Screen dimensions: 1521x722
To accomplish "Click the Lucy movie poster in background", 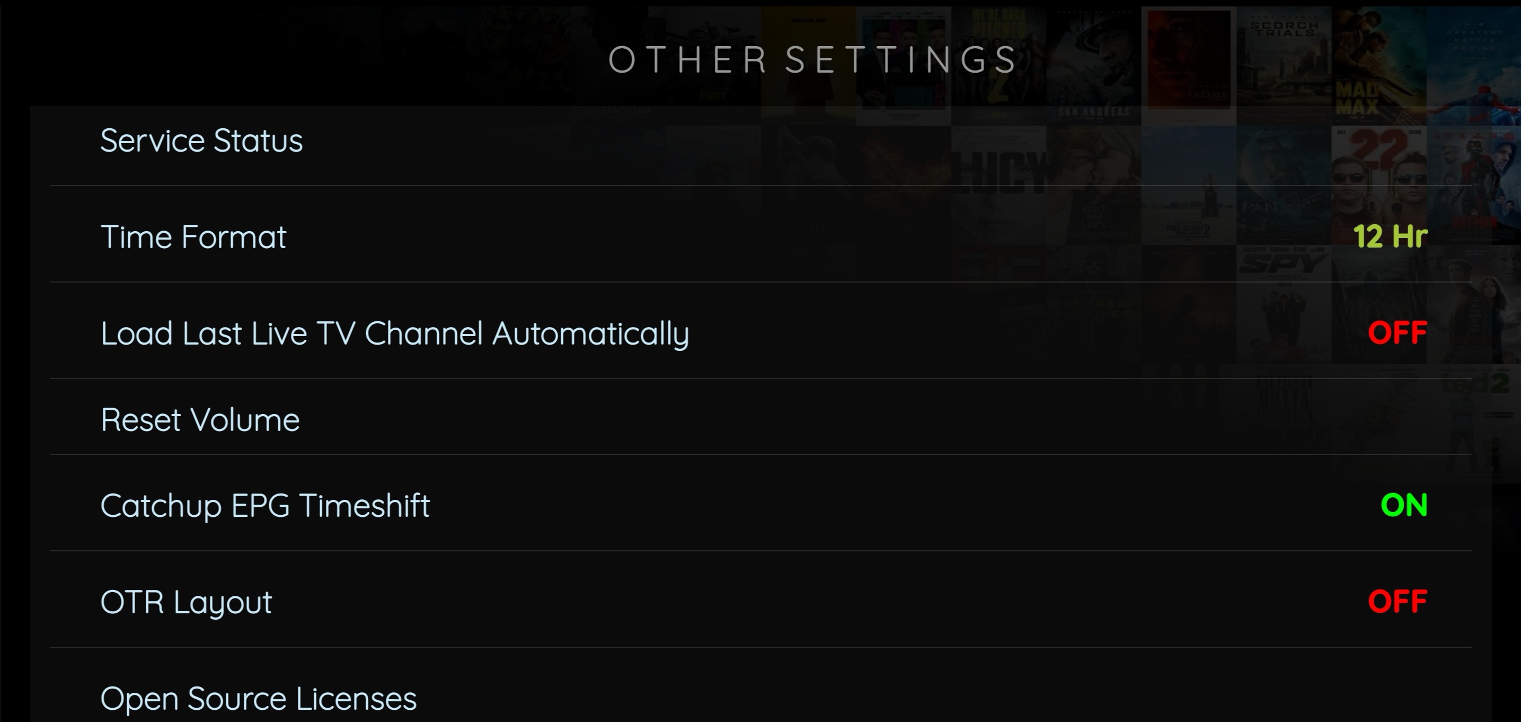I will (x=999, y=177).
